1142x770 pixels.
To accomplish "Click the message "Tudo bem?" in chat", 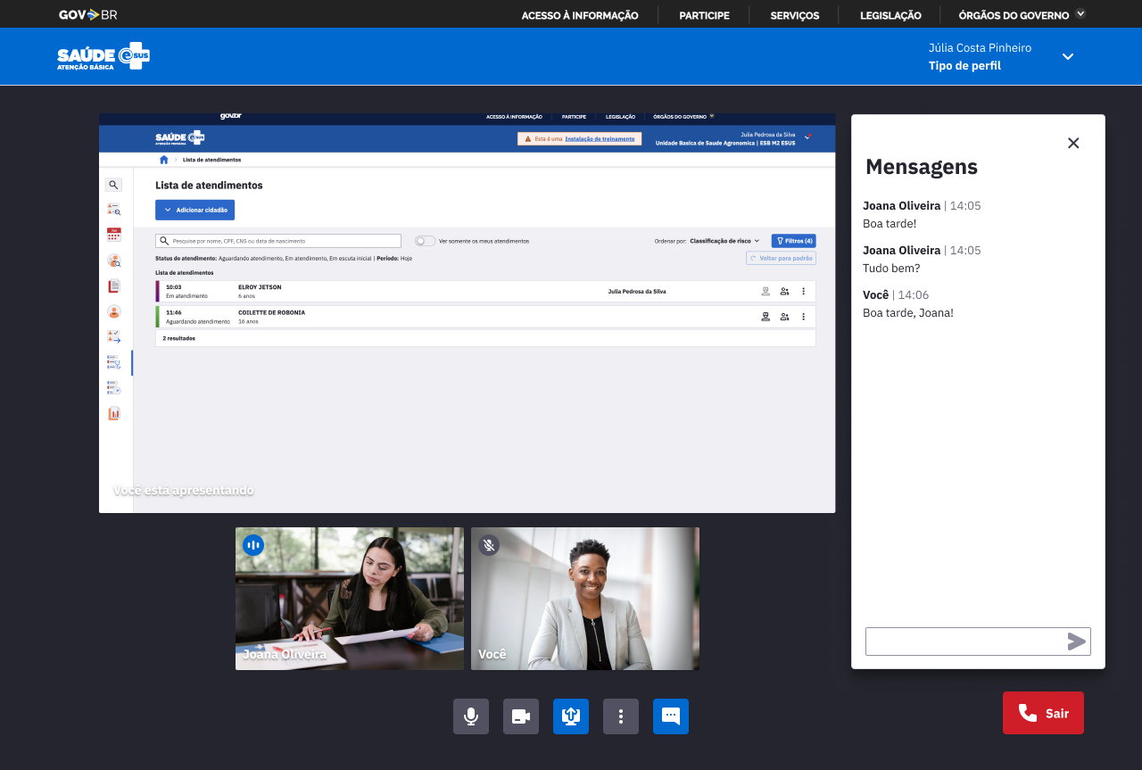I will pos(891,268).
